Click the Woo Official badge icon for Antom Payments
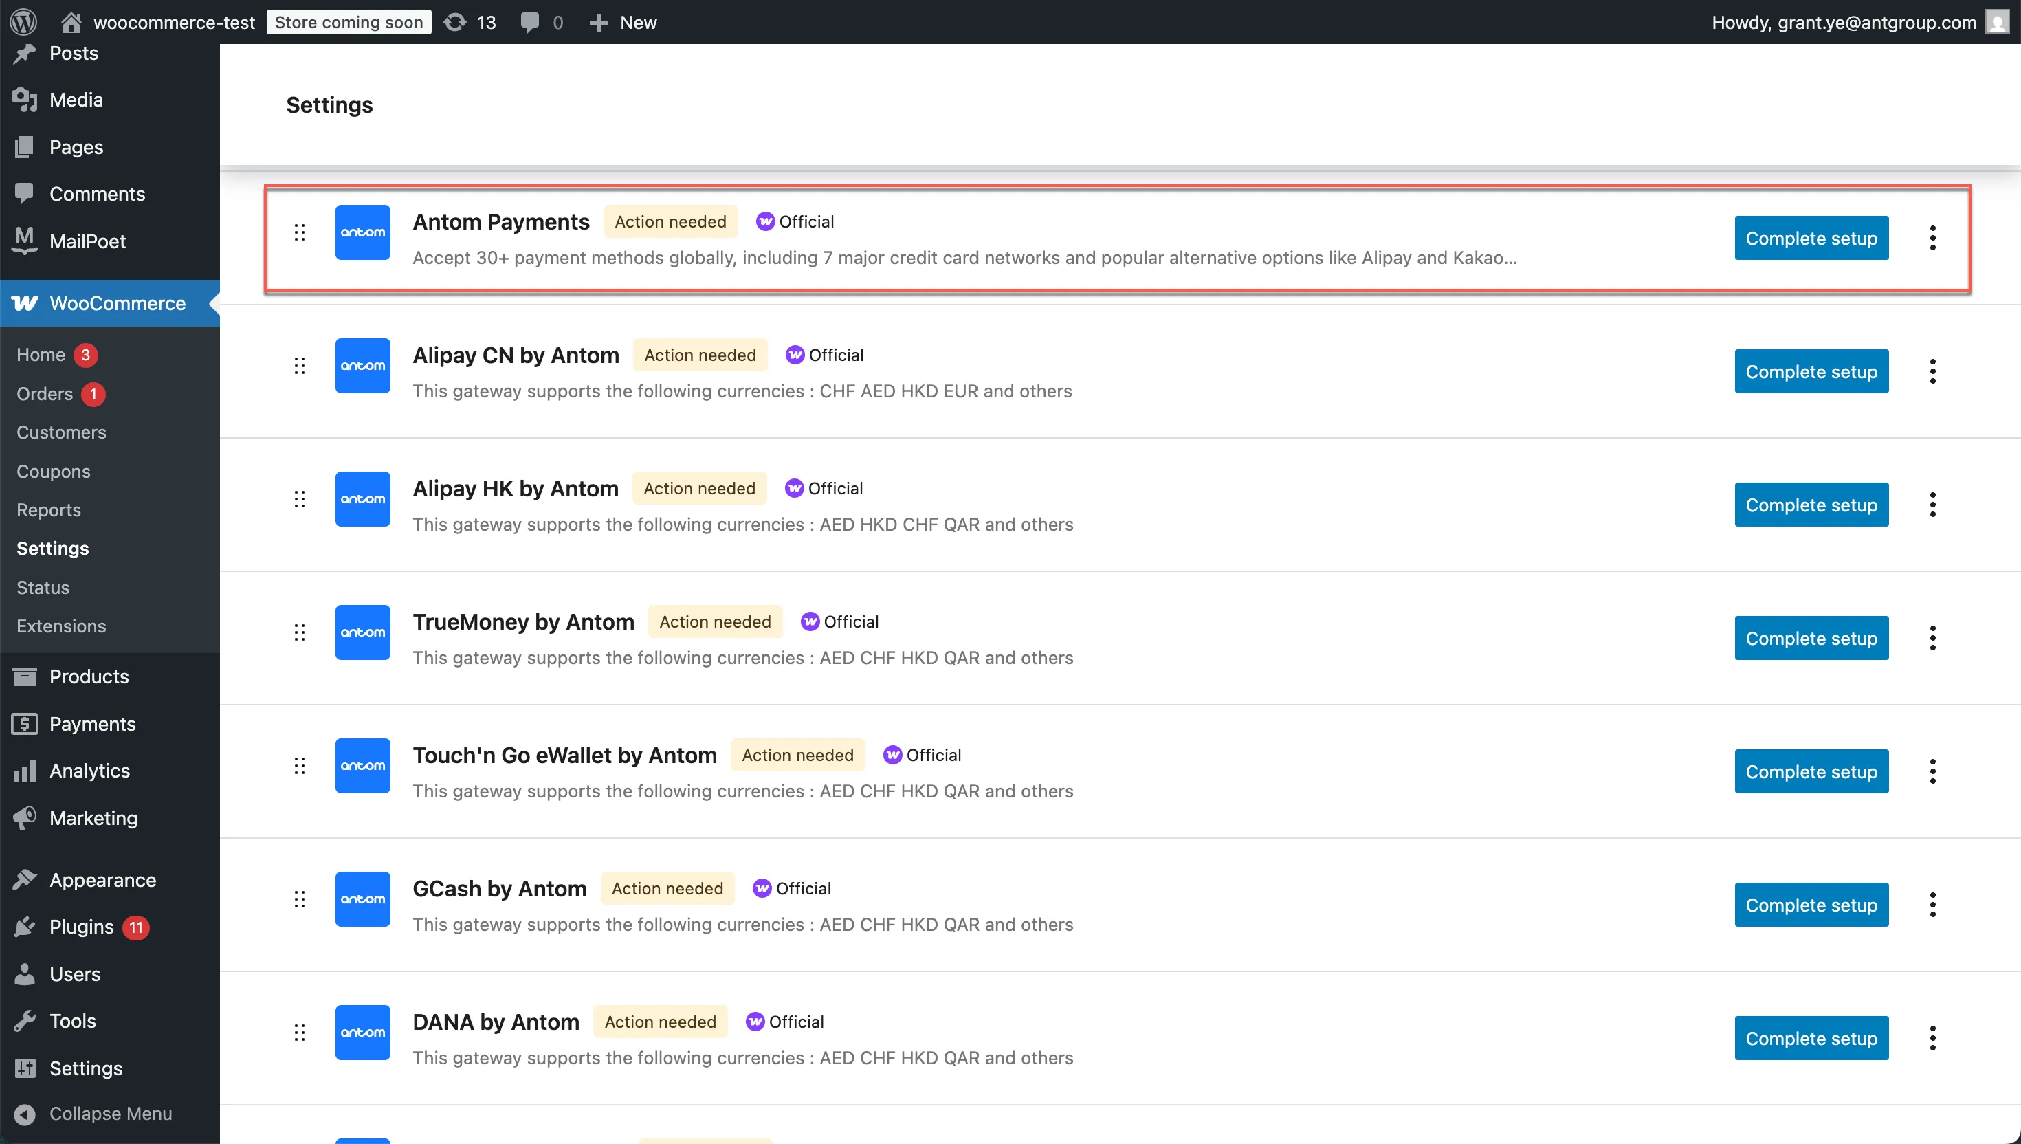The image size is (2021, 1144). [x=765, y=221]
